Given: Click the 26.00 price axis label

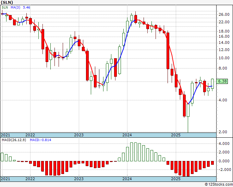Looking at the screenshot, I should tap(224, 14).
